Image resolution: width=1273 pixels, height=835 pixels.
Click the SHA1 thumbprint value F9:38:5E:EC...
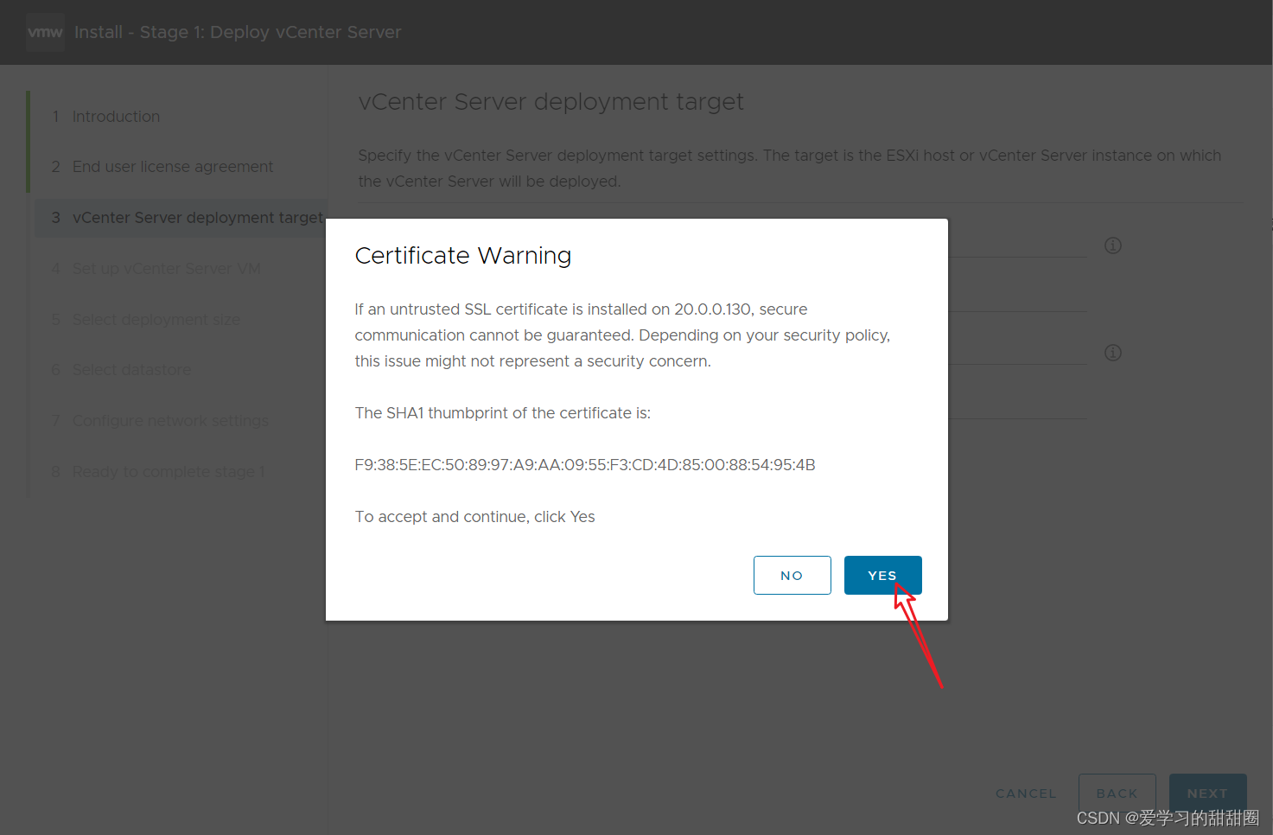point(585,465)
